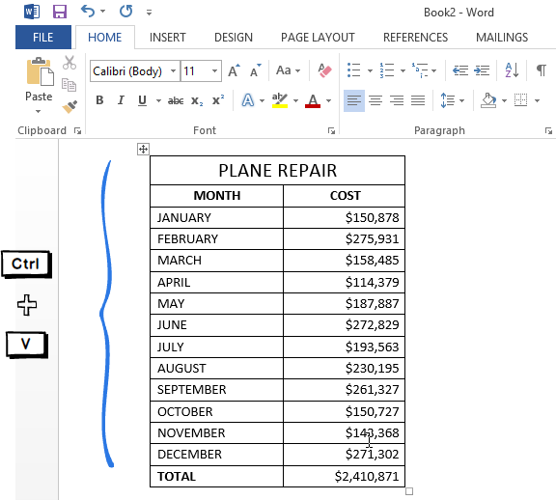Increase paragraph indent

(x=482, y=70)
